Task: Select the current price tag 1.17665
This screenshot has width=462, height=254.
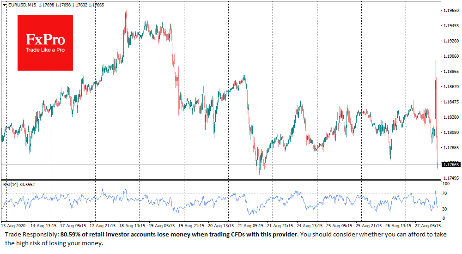Action: point(450,164)
